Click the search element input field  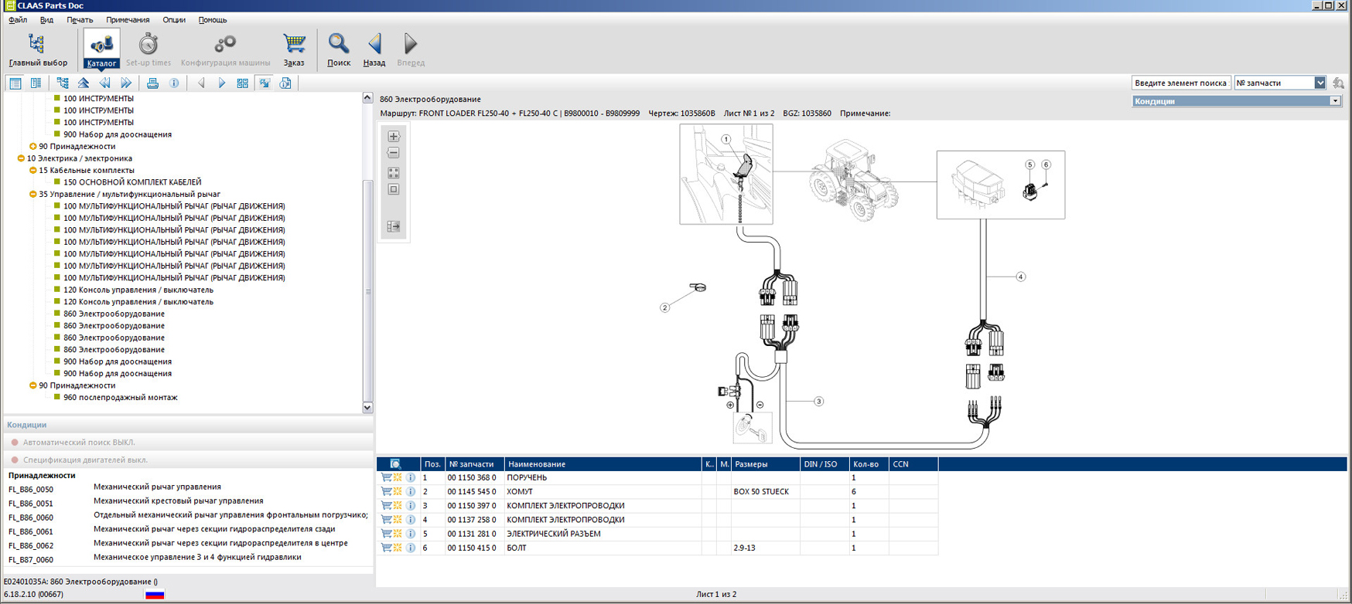tap(1180, 83)
